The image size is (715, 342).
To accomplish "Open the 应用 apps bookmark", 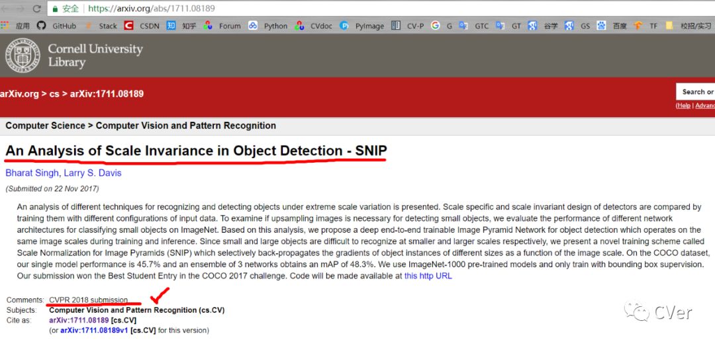I will (16, 26).
